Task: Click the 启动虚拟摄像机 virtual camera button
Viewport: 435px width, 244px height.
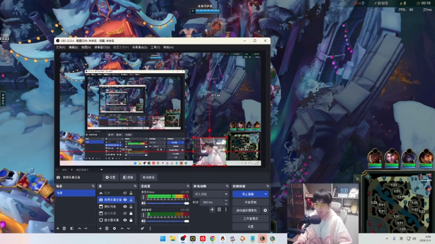Action: 247,210
